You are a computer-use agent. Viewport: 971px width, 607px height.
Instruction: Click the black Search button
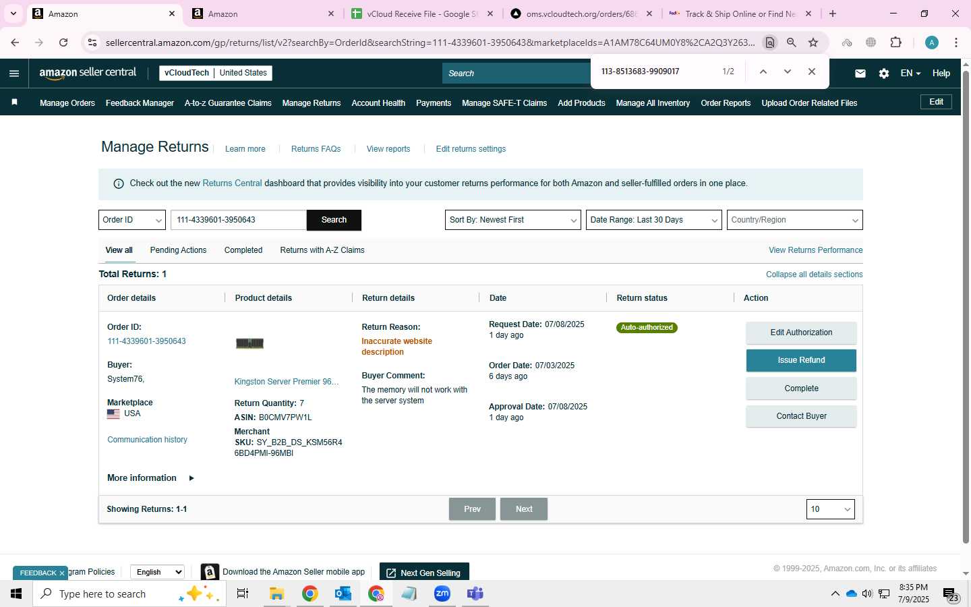point(334,220)
